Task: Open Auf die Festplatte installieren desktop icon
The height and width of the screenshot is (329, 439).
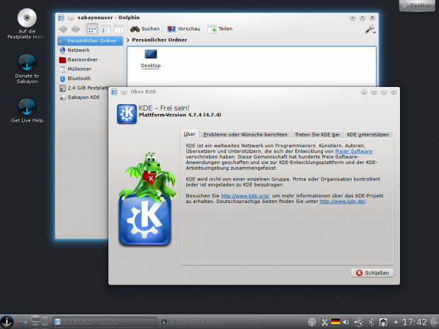Action: pos(27,24)
